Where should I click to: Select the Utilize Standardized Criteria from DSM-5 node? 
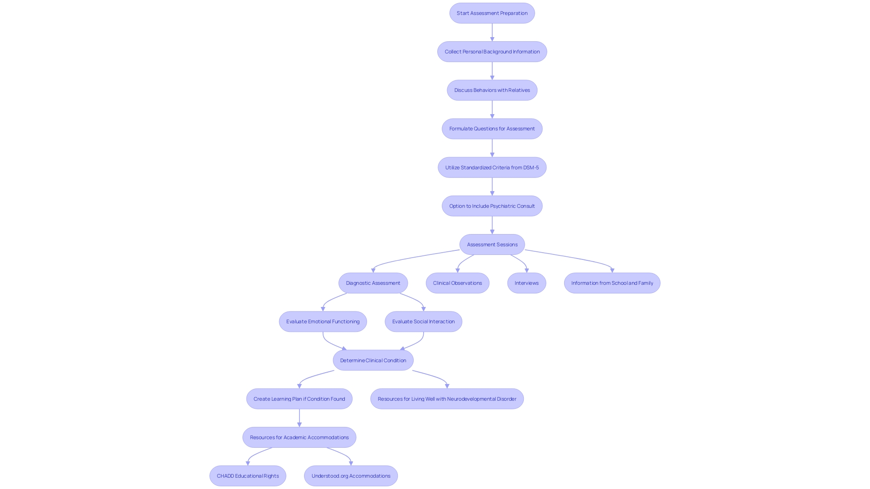coord(492,167)
